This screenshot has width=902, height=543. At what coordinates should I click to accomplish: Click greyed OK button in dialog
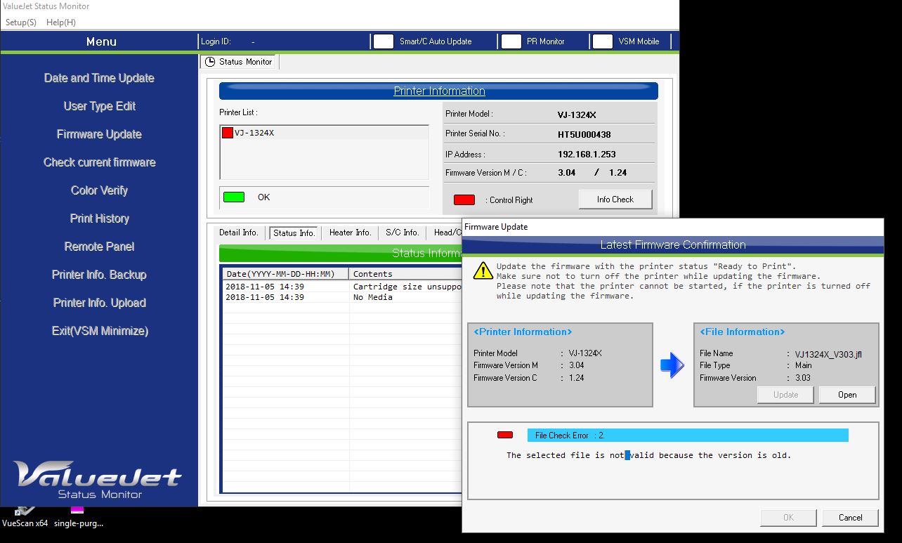point(788,518)
